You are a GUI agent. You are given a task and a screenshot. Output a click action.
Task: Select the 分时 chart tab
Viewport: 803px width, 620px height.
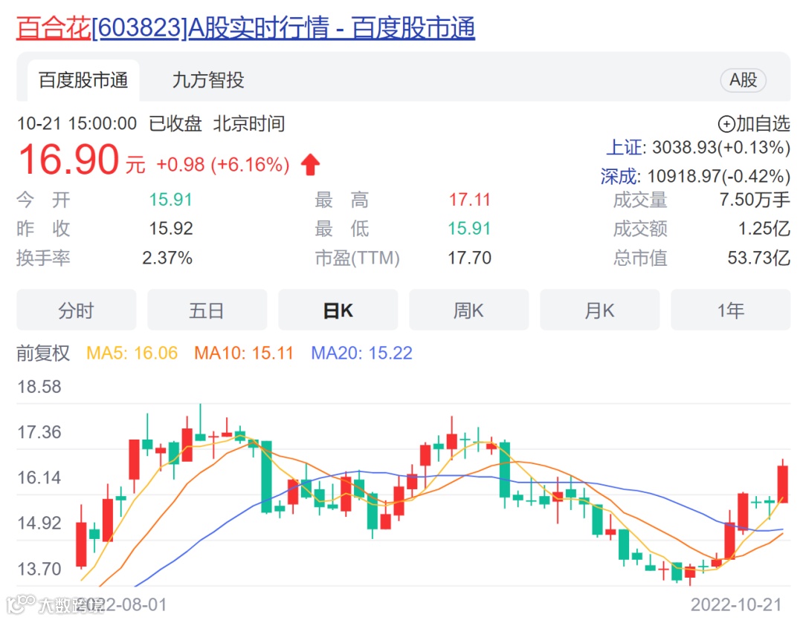click(x=77, y=310)
